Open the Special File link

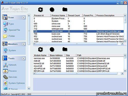click(x=14, y=30)
